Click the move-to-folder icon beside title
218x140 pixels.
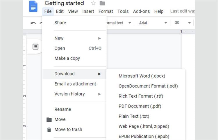tap(102, 3)
